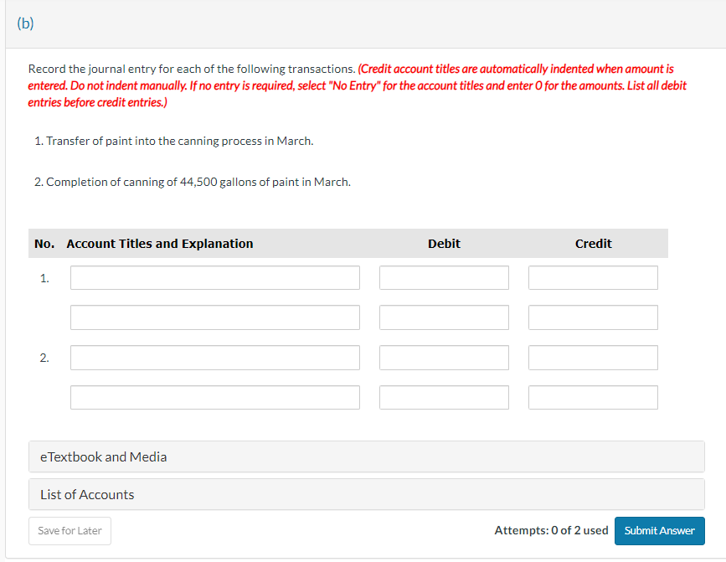The image size is (726, 562).
Task: Click the credit field in entry 2's first row
Action: tap(593, 358)
